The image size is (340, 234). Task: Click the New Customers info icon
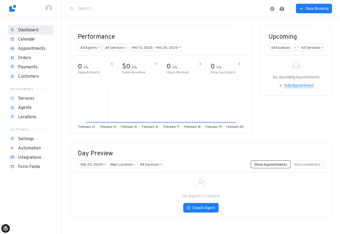click(x=239, y=64)
